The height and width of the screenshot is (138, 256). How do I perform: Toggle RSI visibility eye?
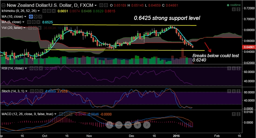tap(32, 68)
